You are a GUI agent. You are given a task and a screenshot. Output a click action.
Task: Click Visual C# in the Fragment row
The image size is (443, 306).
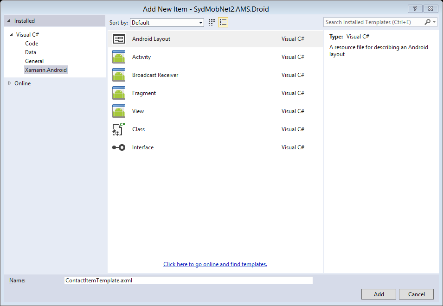tap(293, 93)
